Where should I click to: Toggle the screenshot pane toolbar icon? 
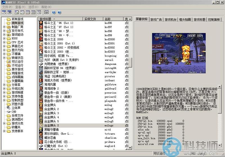[x=9, y=12]
